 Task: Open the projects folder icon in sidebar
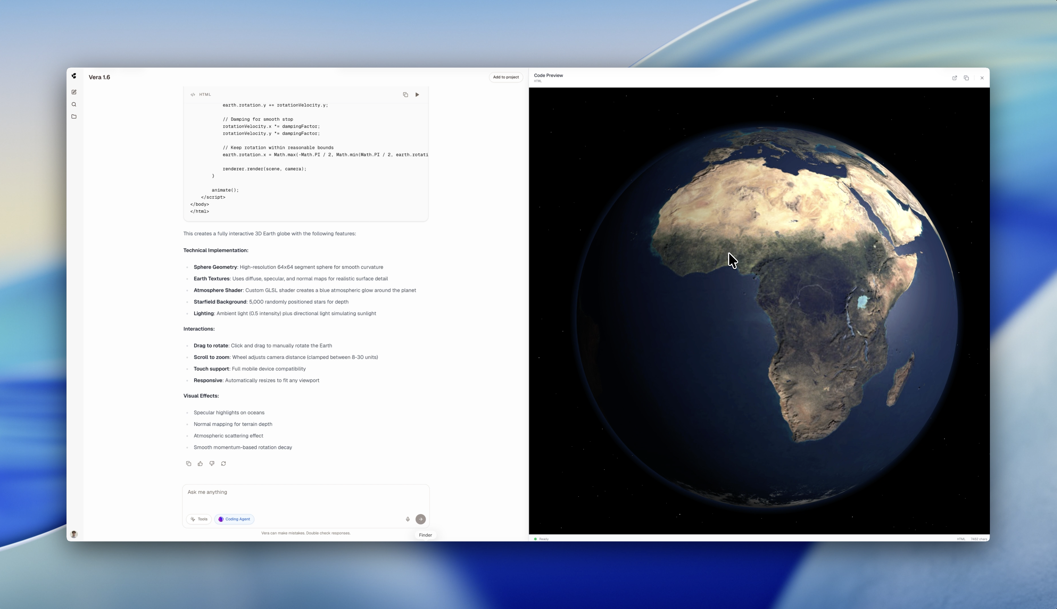click(74, 116)
